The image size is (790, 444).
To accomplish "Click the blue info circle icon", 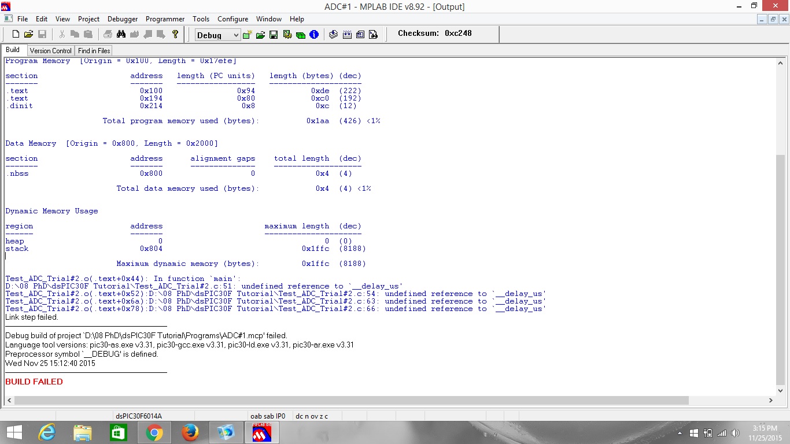I will (314, 35).
